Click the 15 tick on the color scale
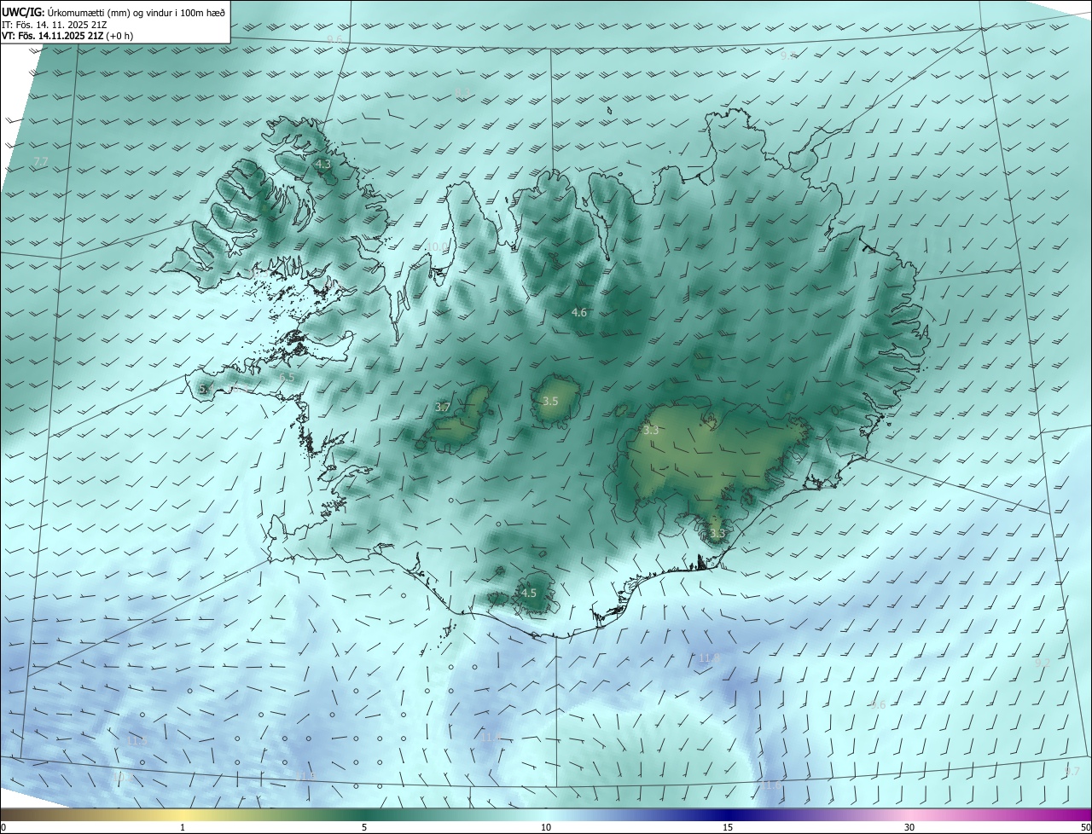The height and width of the screenshot is (834, 1092). 728,827
